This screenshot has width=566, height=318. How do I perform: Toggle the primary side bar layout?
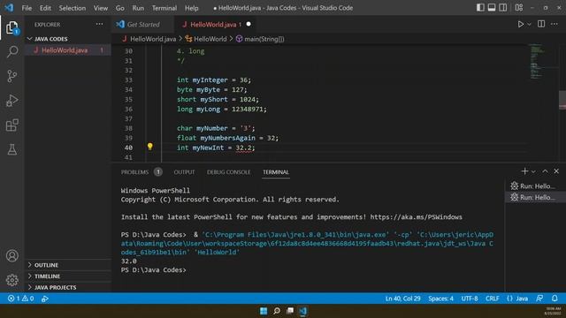tap(480, 8)
